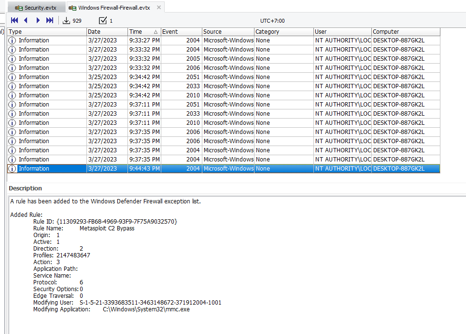Click the UTC+7:00 timezone label
This screenshot has height=334, width=466.
tap(271, 20)
